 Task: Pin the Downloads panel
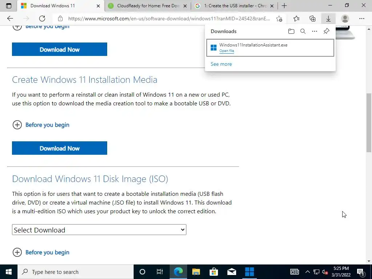click(x=327, y=31)
